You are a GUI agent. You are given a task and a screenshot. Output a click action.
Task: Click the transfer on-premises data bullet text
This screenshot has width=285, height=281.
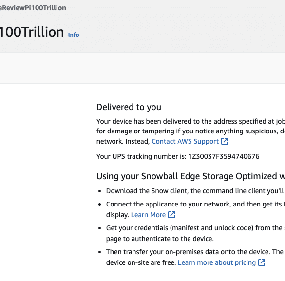coord(195,252)
